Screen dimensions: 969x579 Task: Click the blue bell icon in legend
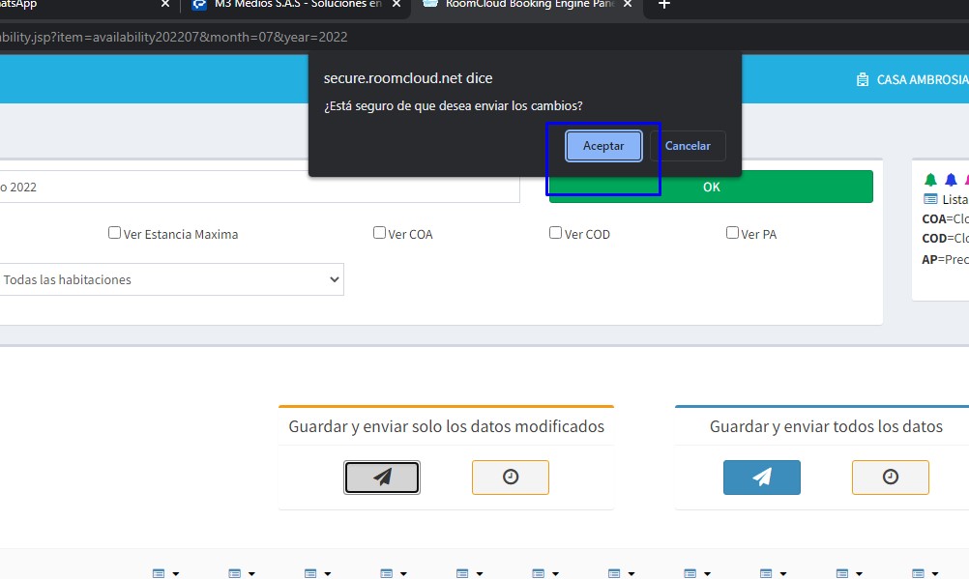[951, 180]
